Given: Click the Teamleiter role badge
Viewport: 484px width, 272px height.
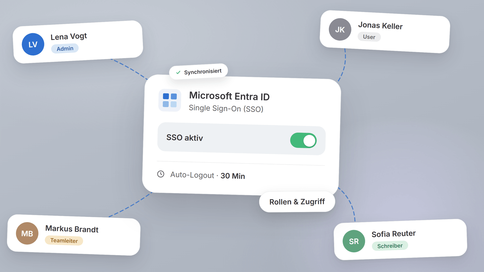Looking at the screenshot, I should pyautogui.click(x=64, y=241).
